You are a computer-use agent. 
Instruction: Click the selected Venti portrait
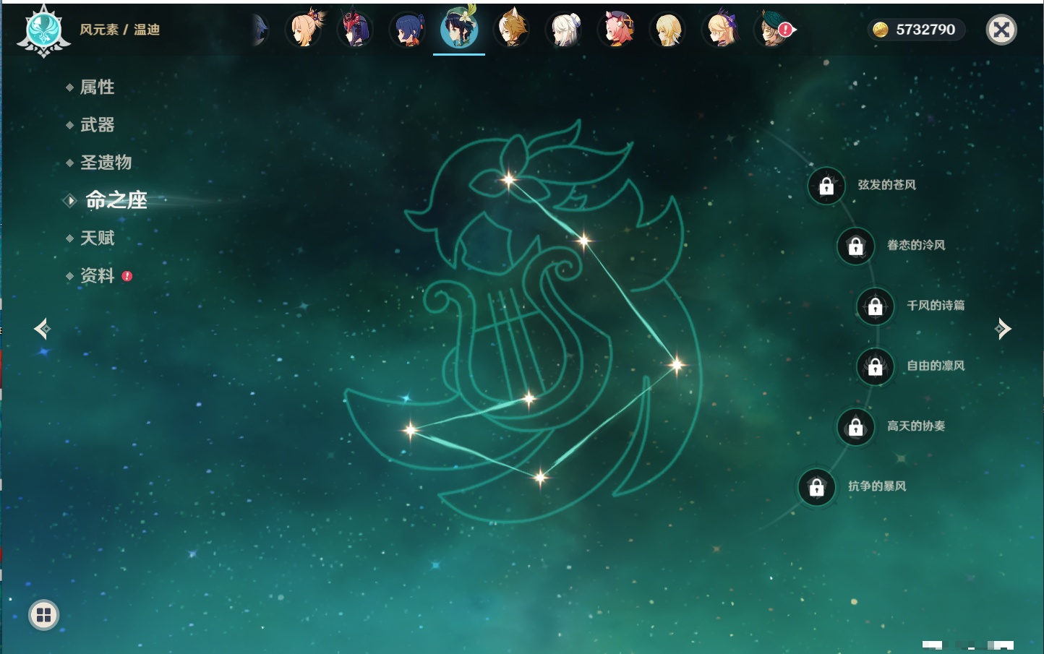459,29
